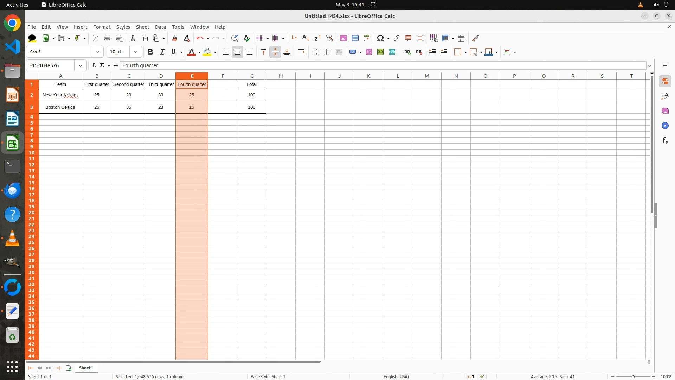The height and width of the screenshot is (380, 675).
Task: Click the Clone Formatting paintbrush icon
Action: click(174, 38)
